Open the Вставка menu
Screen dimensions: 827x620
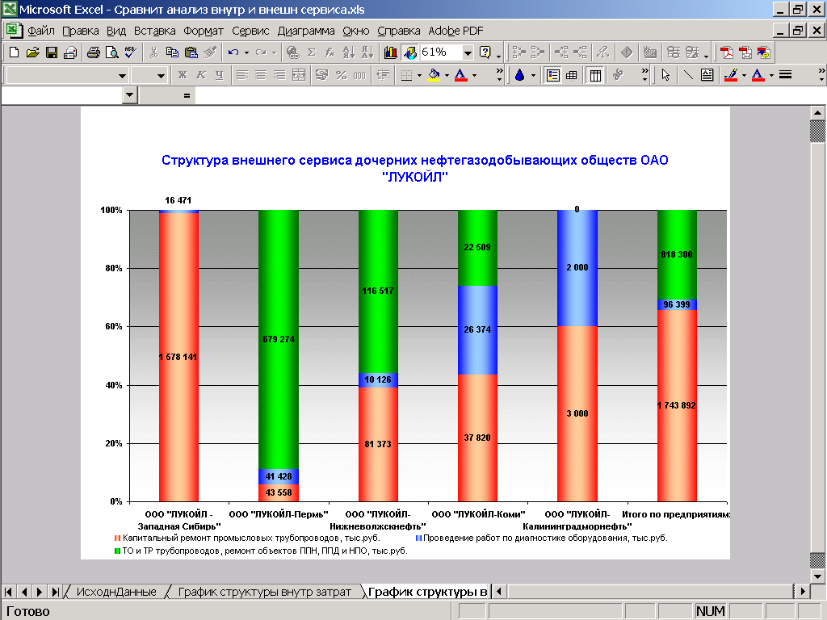tap(154, 31)
